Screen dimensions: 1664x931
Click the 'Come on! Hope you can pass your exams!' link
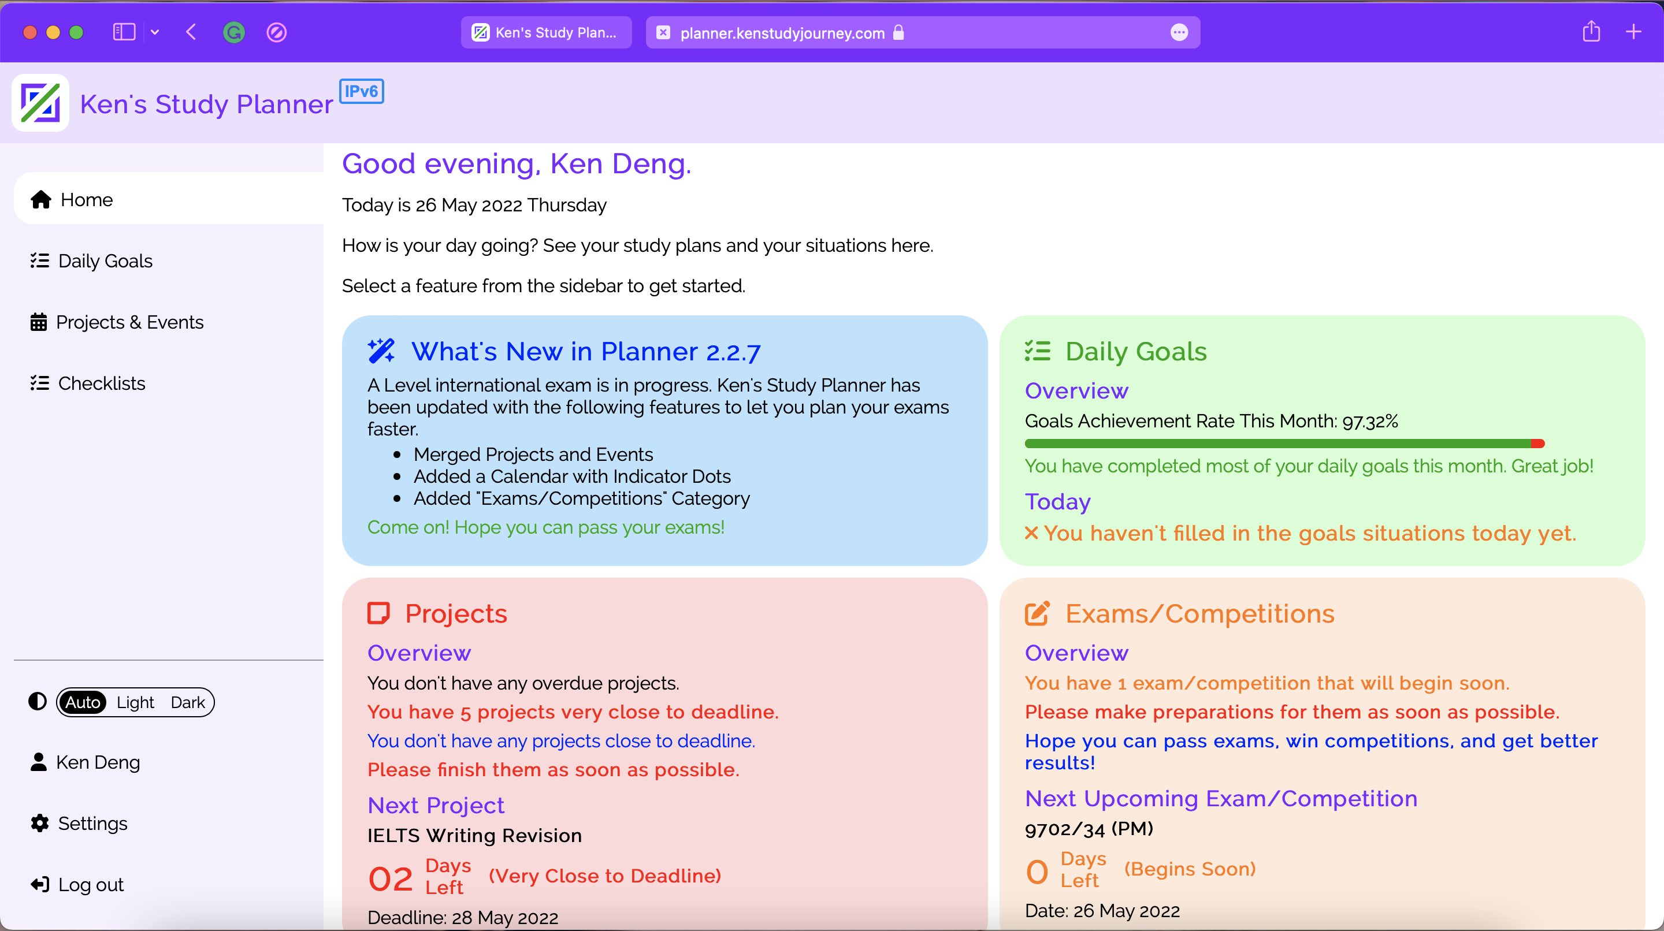click(x=546, y=527)
